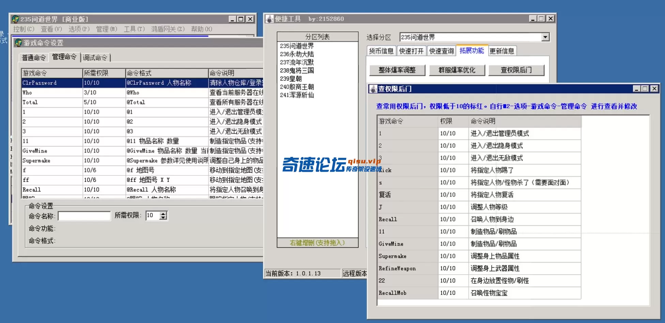Click the 群服爆率优化 button
Image resolution: width=665 pixels, height=323 pixels.
tap(457, 70)
